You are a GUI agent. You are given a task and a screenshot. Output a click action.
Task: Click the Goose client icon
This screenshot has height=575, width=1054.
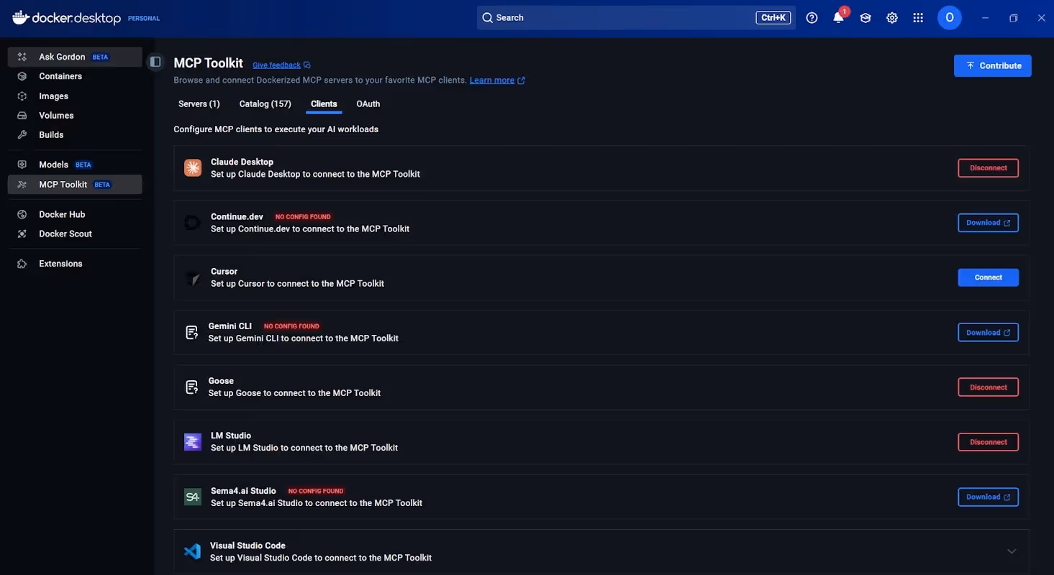pos(192,387)
